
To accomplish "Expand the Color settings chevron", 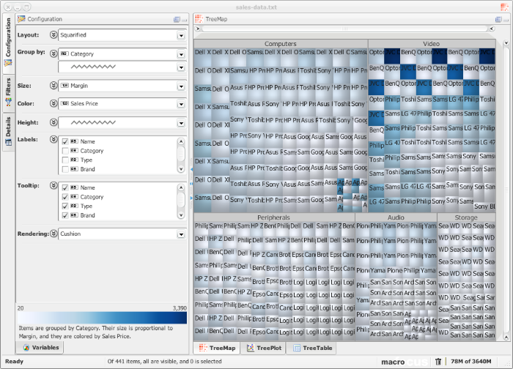I will point(53,104).
